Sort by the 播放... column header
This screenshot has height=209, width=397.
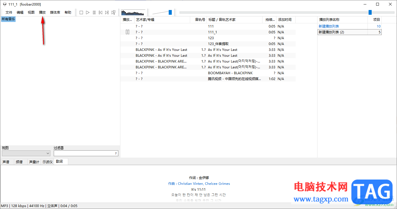point(128,20)
